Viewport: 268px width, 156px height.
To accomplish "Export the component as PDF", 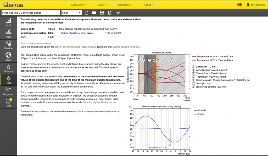I will pyautogui.click(x=110, y=13).
